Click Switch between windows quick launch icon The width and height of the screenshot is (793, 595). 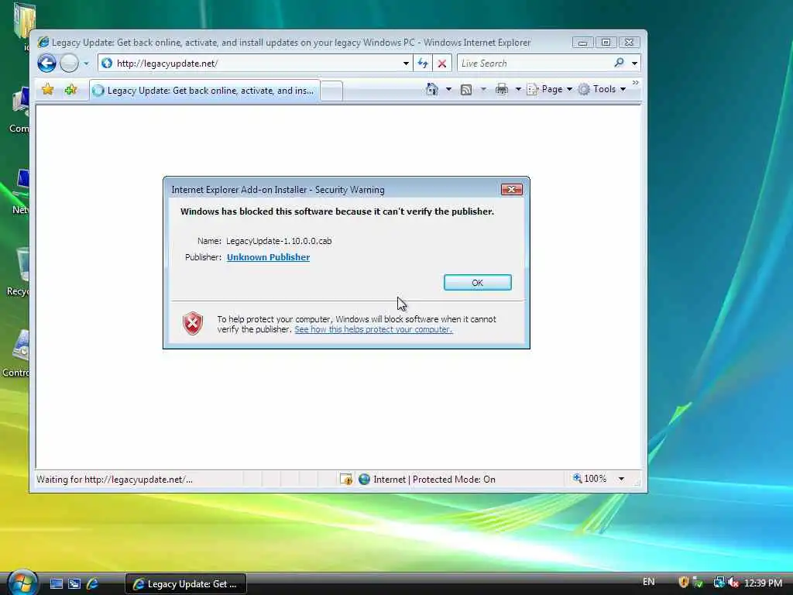74,584
